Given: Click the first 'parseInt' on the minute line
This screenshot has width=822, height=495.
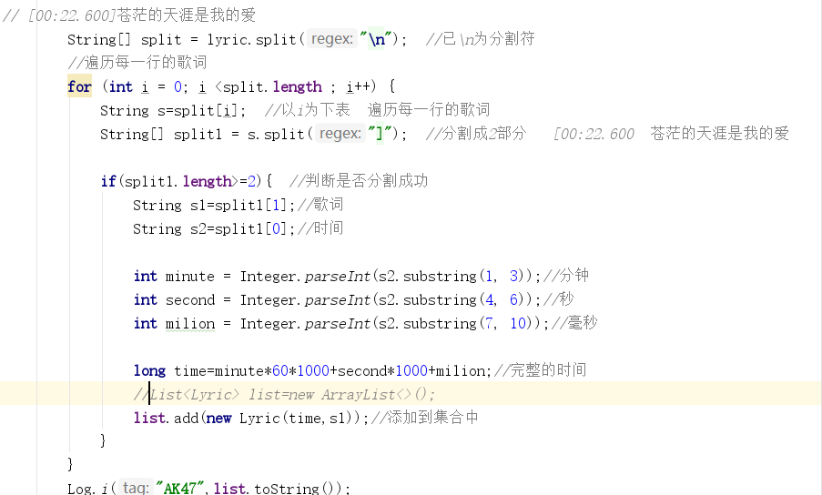Looking at the screenshot, I should [338, 277].
